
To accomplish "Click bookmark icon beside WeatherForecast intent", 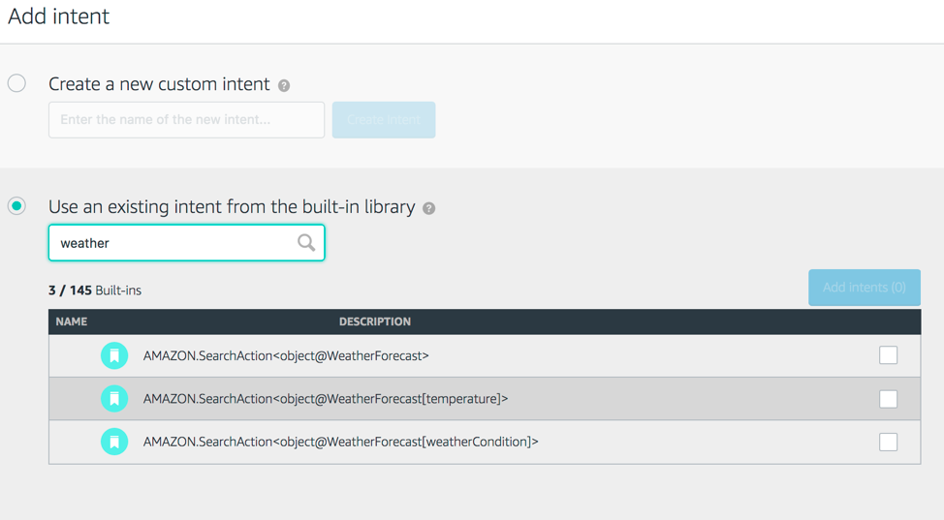I will click(114, 355).
